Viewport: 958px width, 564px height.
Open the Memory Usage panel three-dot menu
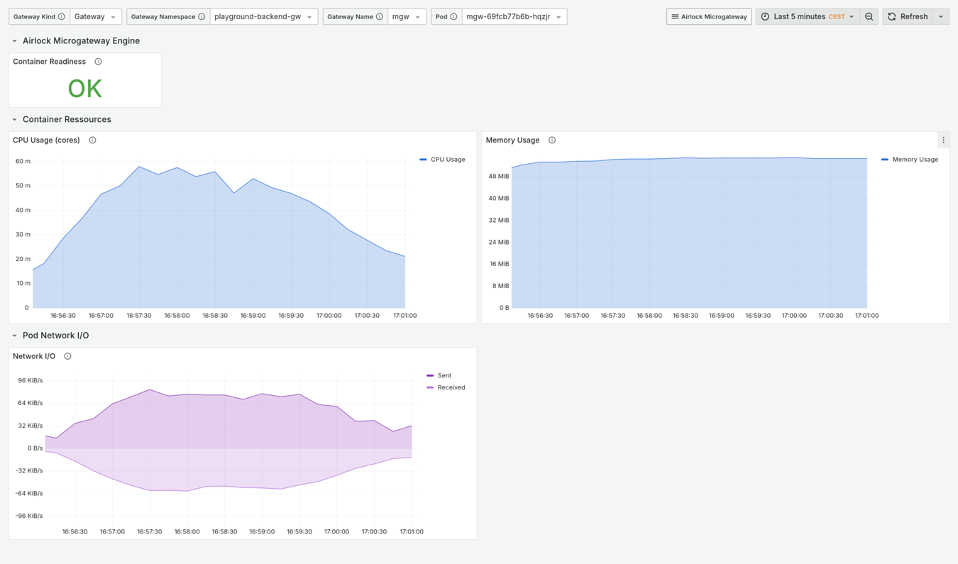943,140
